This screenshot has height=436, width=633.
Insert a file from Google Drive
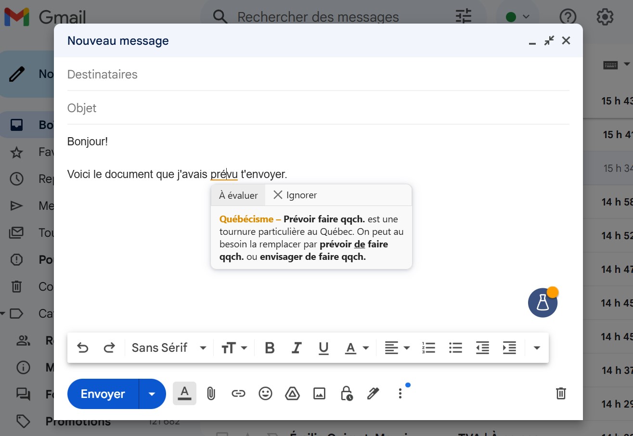pos(292,394)
